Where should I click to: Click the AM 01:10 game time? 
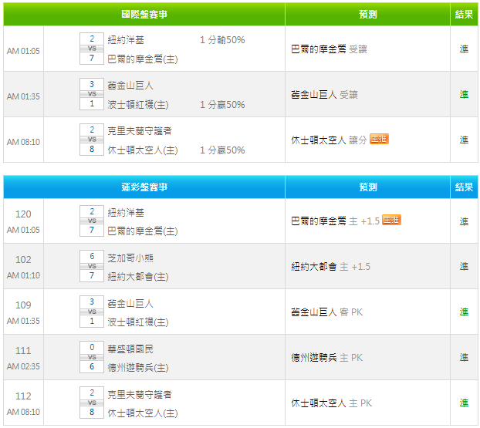pyautogui.click(x=23, y=275)
